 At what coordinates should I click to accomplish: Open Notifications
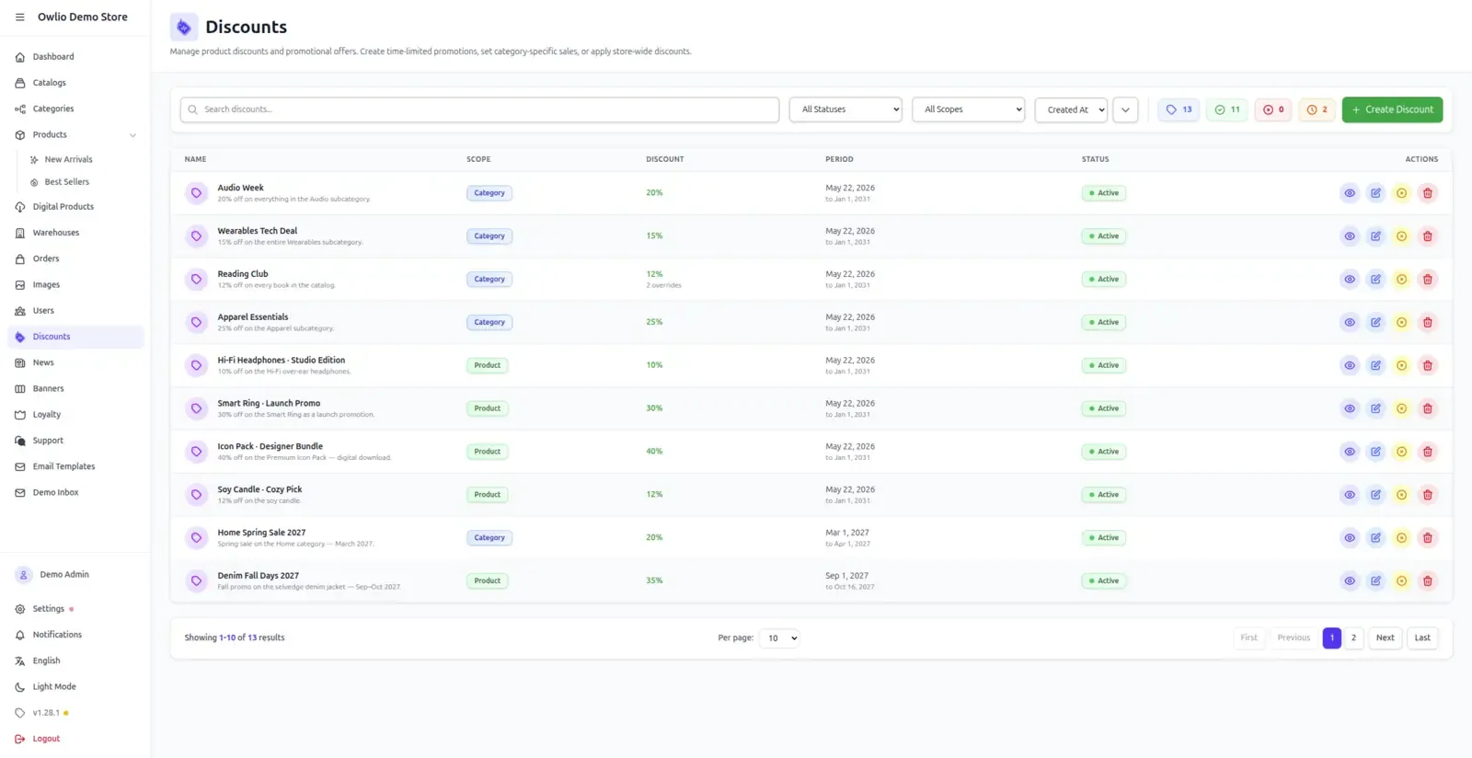point(75,635)
